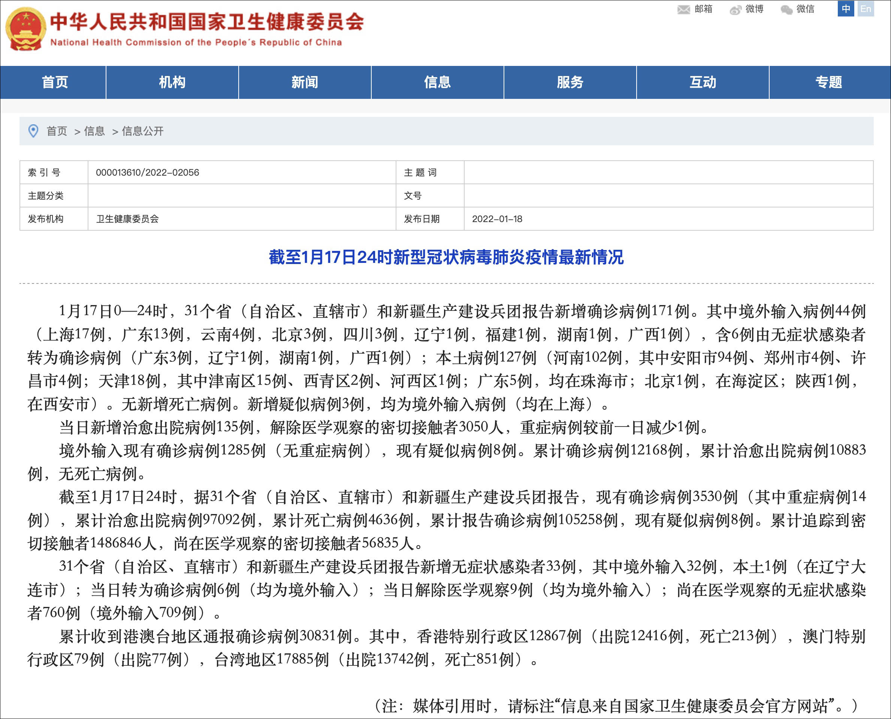Select the 新闻 navigation tab
This screenshot has width=891, height=719.
[x=305, y=82]
